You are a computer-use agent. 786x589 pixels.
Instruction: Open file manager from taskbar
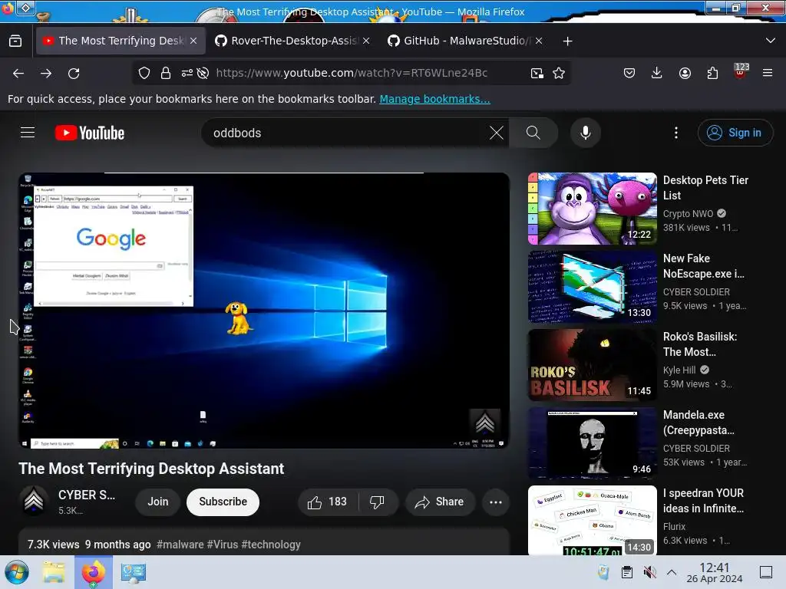(x=54, y=572)
